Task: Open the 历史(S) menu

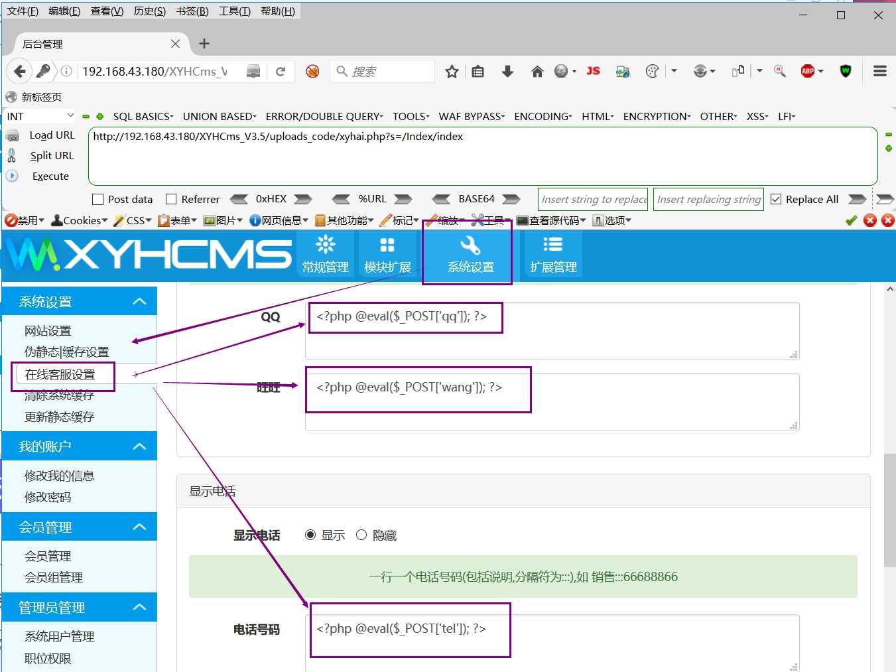Action: tap(150, 11)
